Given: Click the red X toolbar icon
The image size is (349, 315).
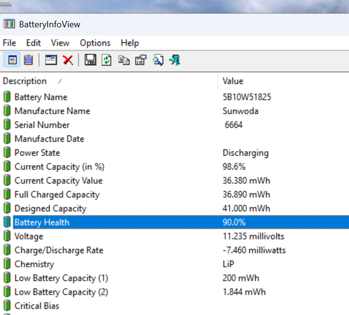Looking at the screenshot, I should coord(67,60).
